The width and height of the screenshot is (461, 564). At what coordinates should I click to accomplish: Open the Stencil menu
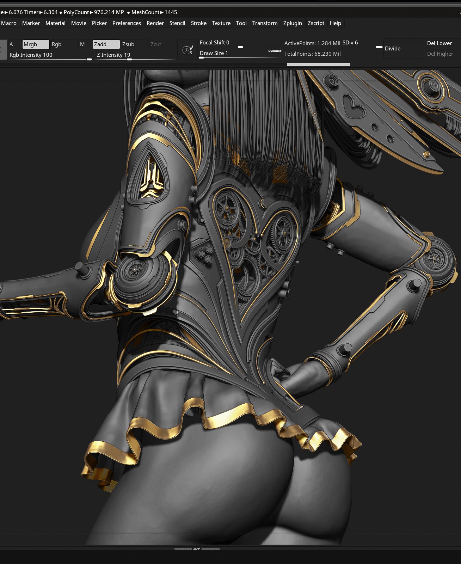[177, 23]
